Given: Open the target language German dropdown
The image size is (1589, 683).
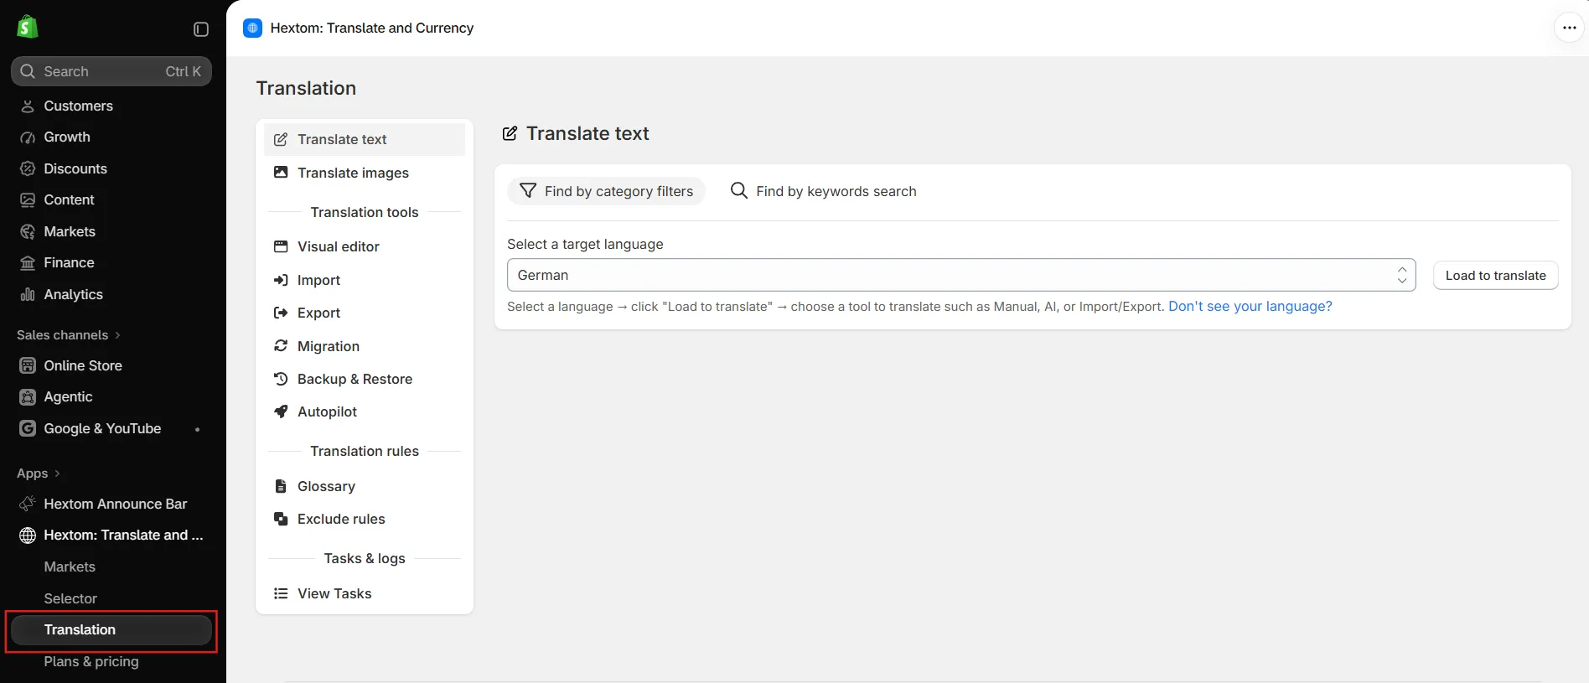Looking at the screenshot, I should click(x=961, y=275).
